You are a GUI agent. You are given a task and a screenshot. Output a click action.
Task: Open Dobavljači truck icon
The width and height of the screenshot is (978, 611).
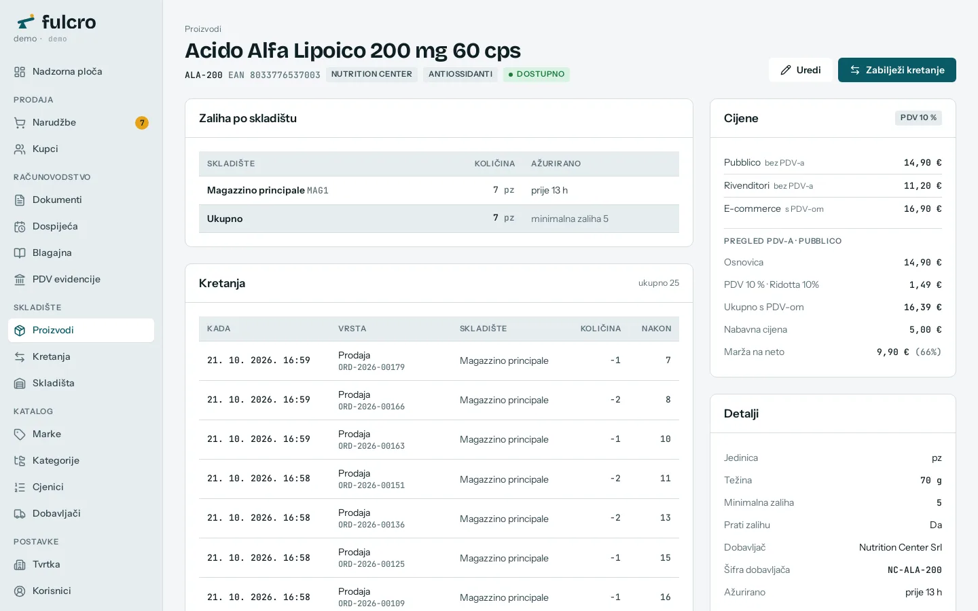tap(20, 514)
